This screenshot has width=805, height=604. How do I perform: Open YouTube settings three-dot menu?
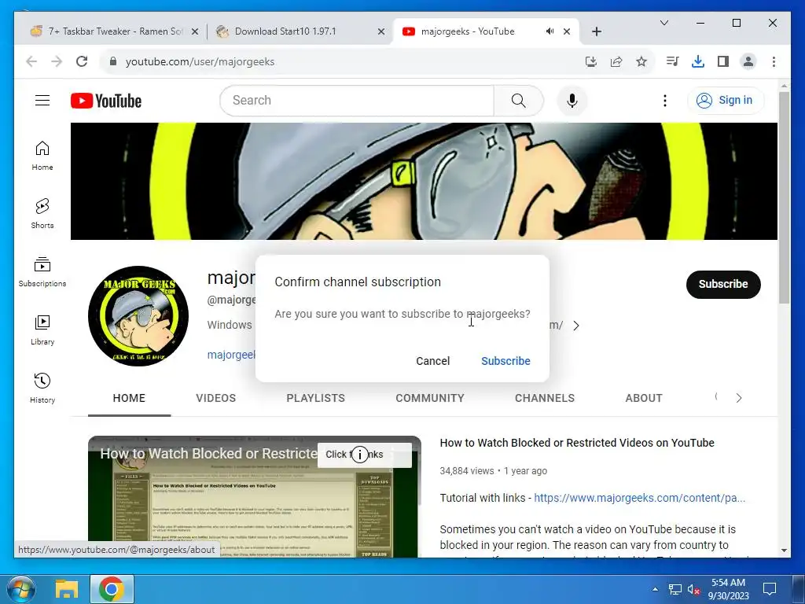pyautogui.click(x=665, y=101)
